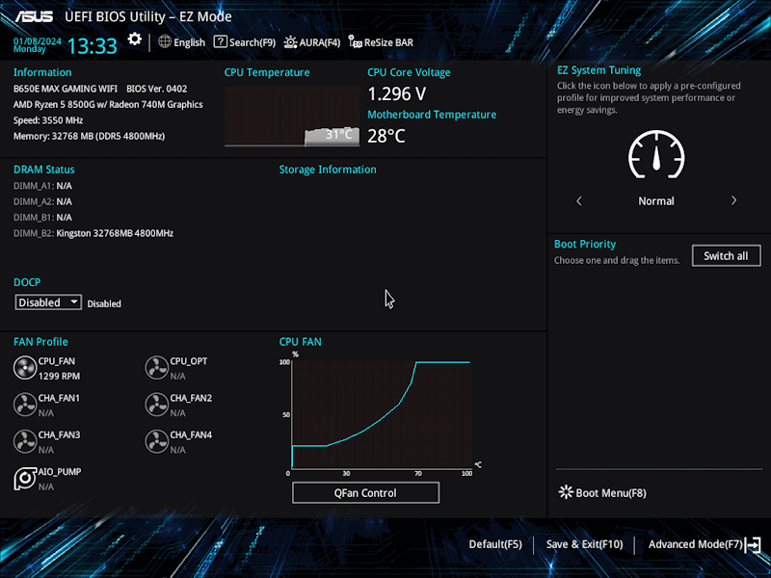Toggle AURA (F4) lighting

click(x=311, y=42)
